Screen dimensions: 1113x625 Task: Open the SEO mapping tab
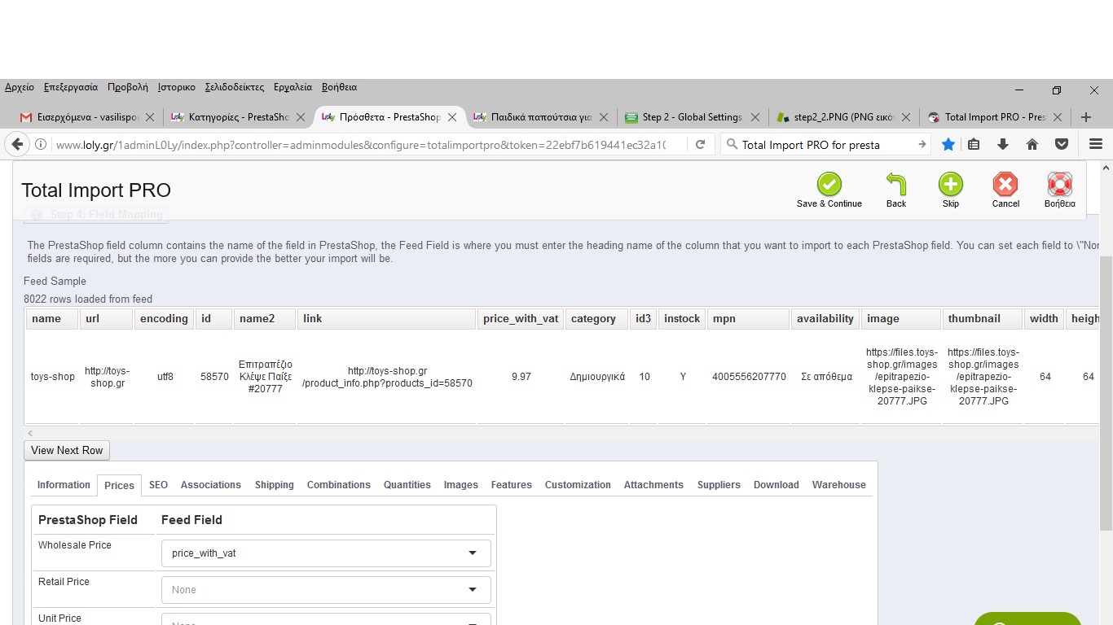tap(158, 485)
